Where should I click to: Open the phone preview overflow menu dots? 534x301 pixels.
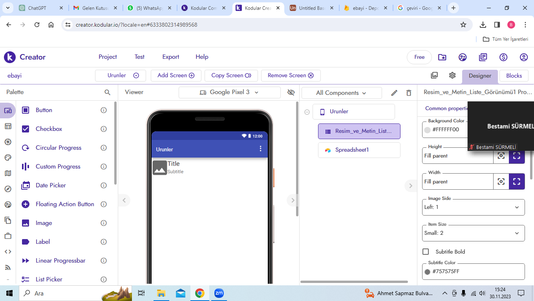click(260, 149)
